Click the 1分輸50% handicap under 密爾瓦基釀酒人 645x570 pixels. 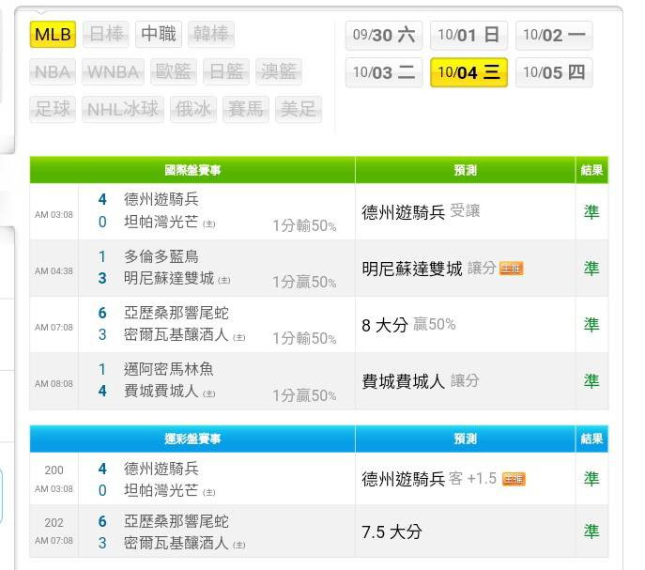(304, 339)
